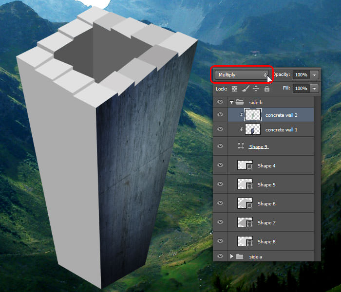Screen dimensions: 341x292
Task: Click the Fill 100% value field
Action: (x=301, y=89)
